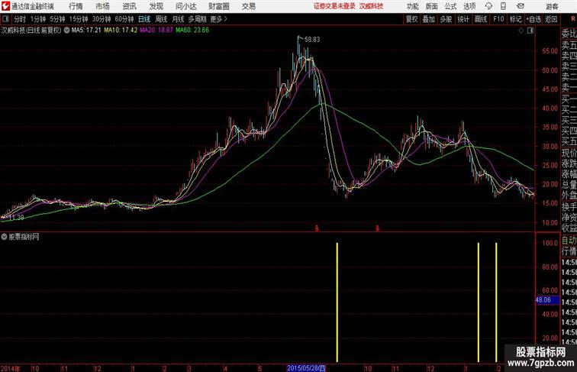577x372 pixels.
Task: Click the 汉威科技(日线 前复权) chart title
Action: coord(31,31)
